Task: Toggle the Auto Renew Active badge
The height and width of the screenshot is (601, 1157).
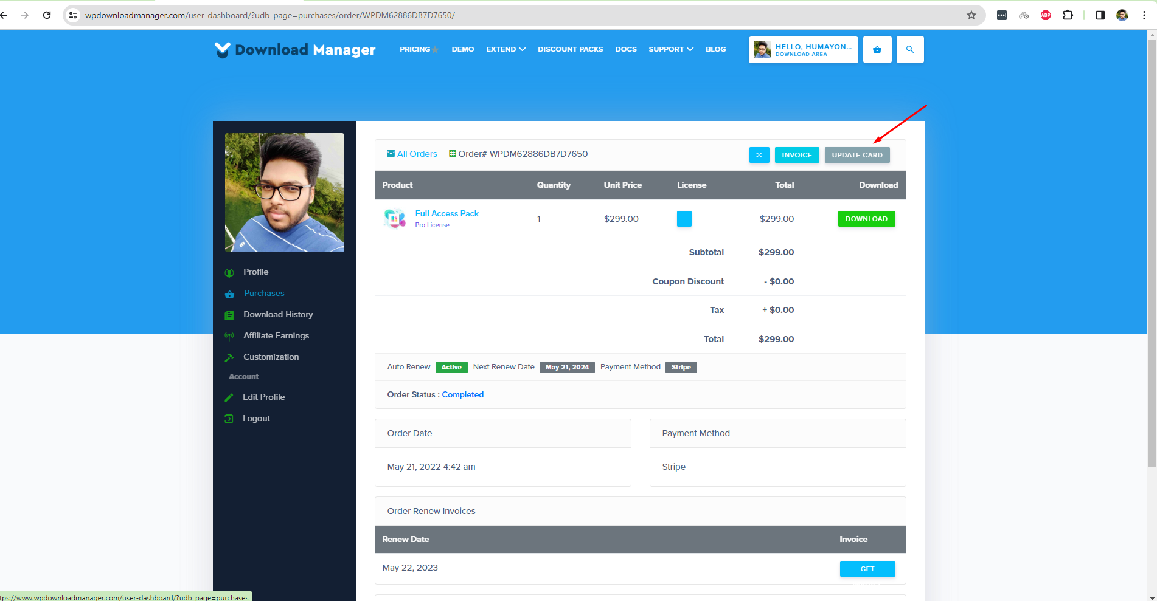Action: (x=451, y=367)
